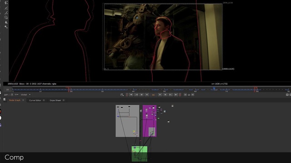Screen dimensions: 291x163
Task: Switch to the Curve Editor tab
Action: point(35,101)
